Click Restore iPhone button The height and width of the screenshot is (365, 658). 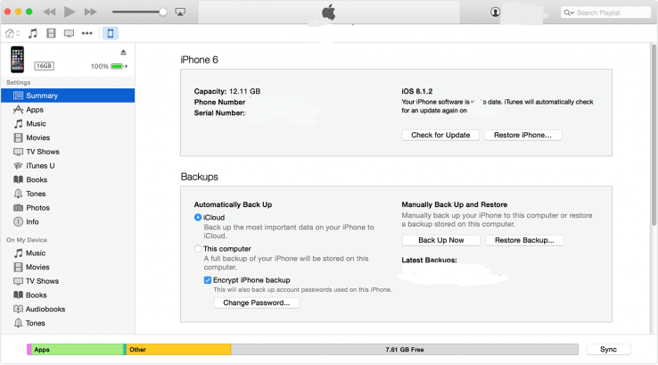point(522,135)
